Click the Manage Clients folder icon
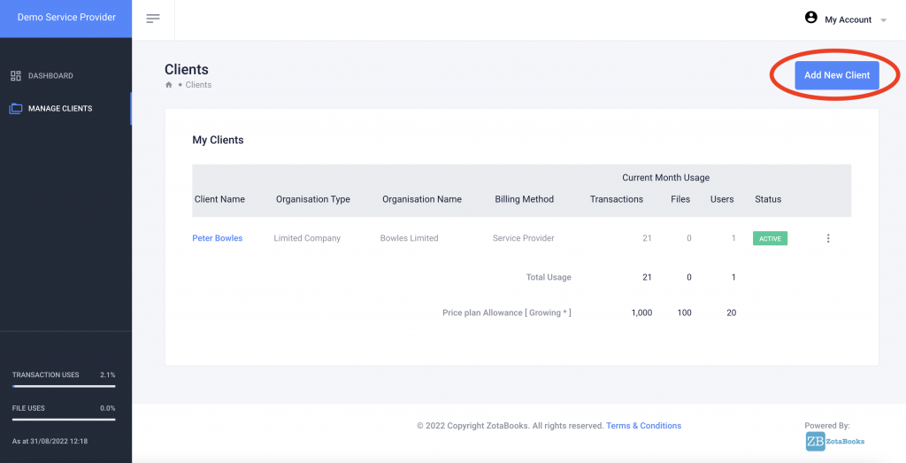 16,109
